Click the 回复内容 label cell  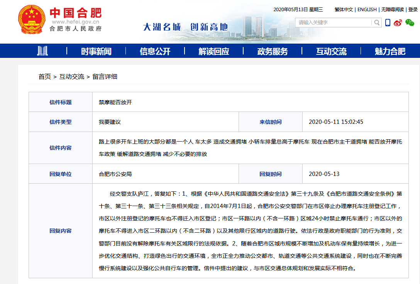61,231
